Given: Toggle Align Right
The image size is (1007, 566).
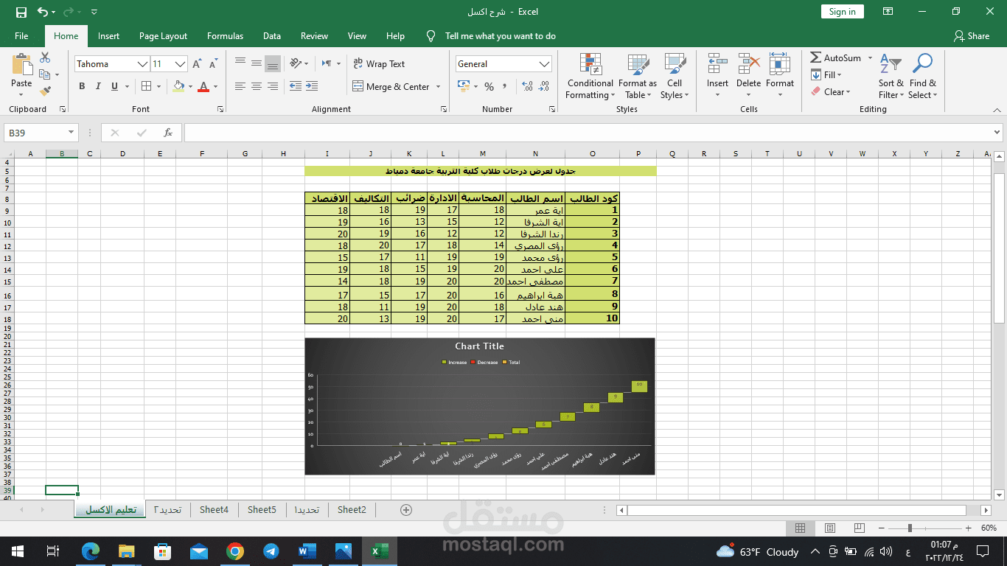Looking at the screenshot, I should tap(273, 86).
